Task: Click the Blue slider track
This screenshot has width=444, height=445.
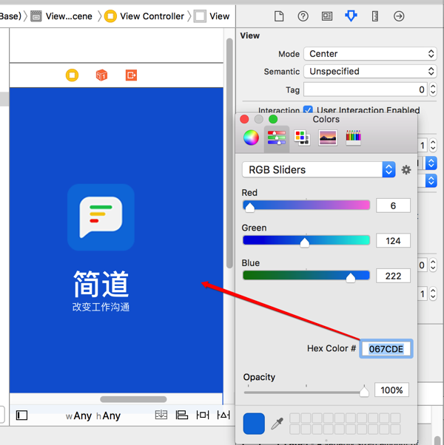Action: coord(306,276)
